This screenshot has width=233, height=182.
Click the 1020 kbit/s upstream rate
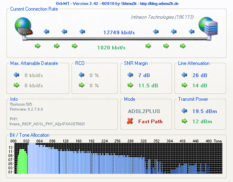click(111, 48)
